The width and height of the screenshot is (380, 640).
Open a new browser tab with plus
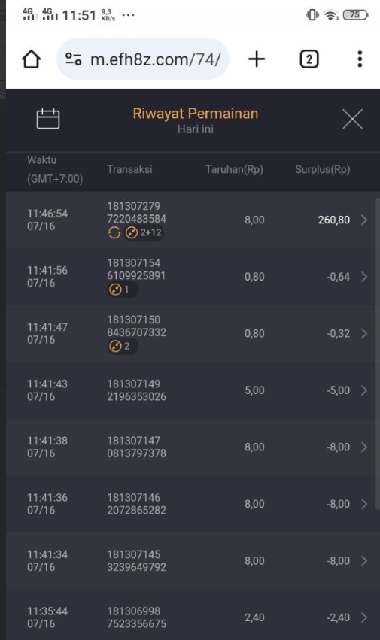pyautogui.click(x=257, y=59)
